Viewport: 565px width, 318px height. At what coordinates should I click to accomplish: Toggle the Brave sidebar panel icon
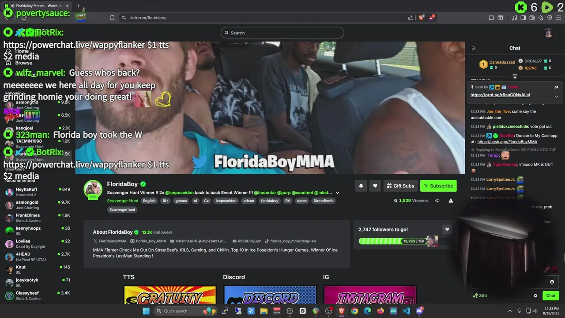[523, 18]
